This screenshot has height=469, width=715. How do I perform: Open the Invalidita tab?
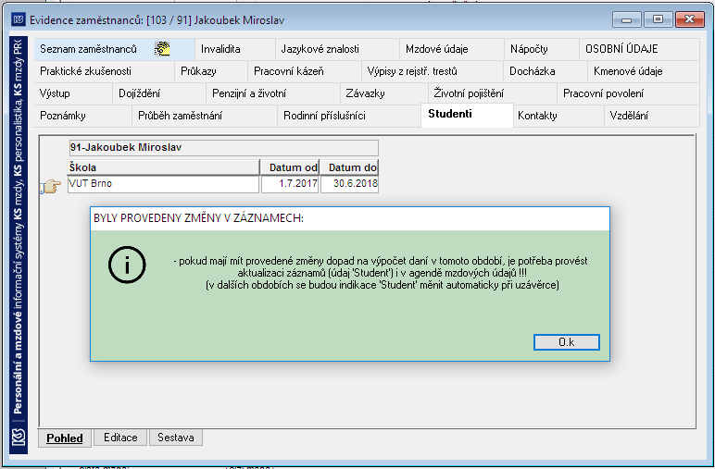235,49
